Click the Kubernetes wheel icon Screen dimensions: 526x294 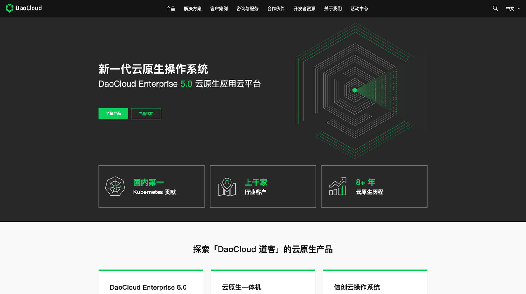(x=115, y=186)
